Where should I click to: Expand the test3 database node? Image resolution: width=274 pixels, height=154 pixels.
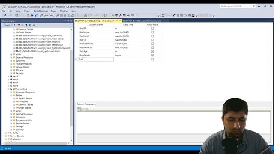pos(9,83)
